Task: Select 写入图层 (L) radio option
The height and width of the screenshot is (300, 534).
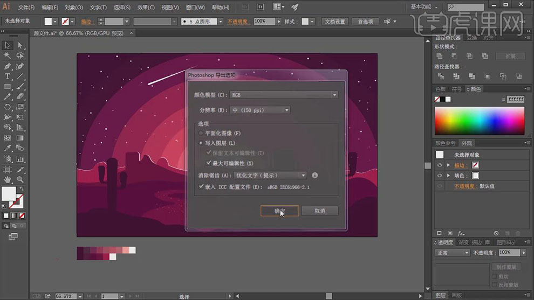Action: [x=201, y=143]
